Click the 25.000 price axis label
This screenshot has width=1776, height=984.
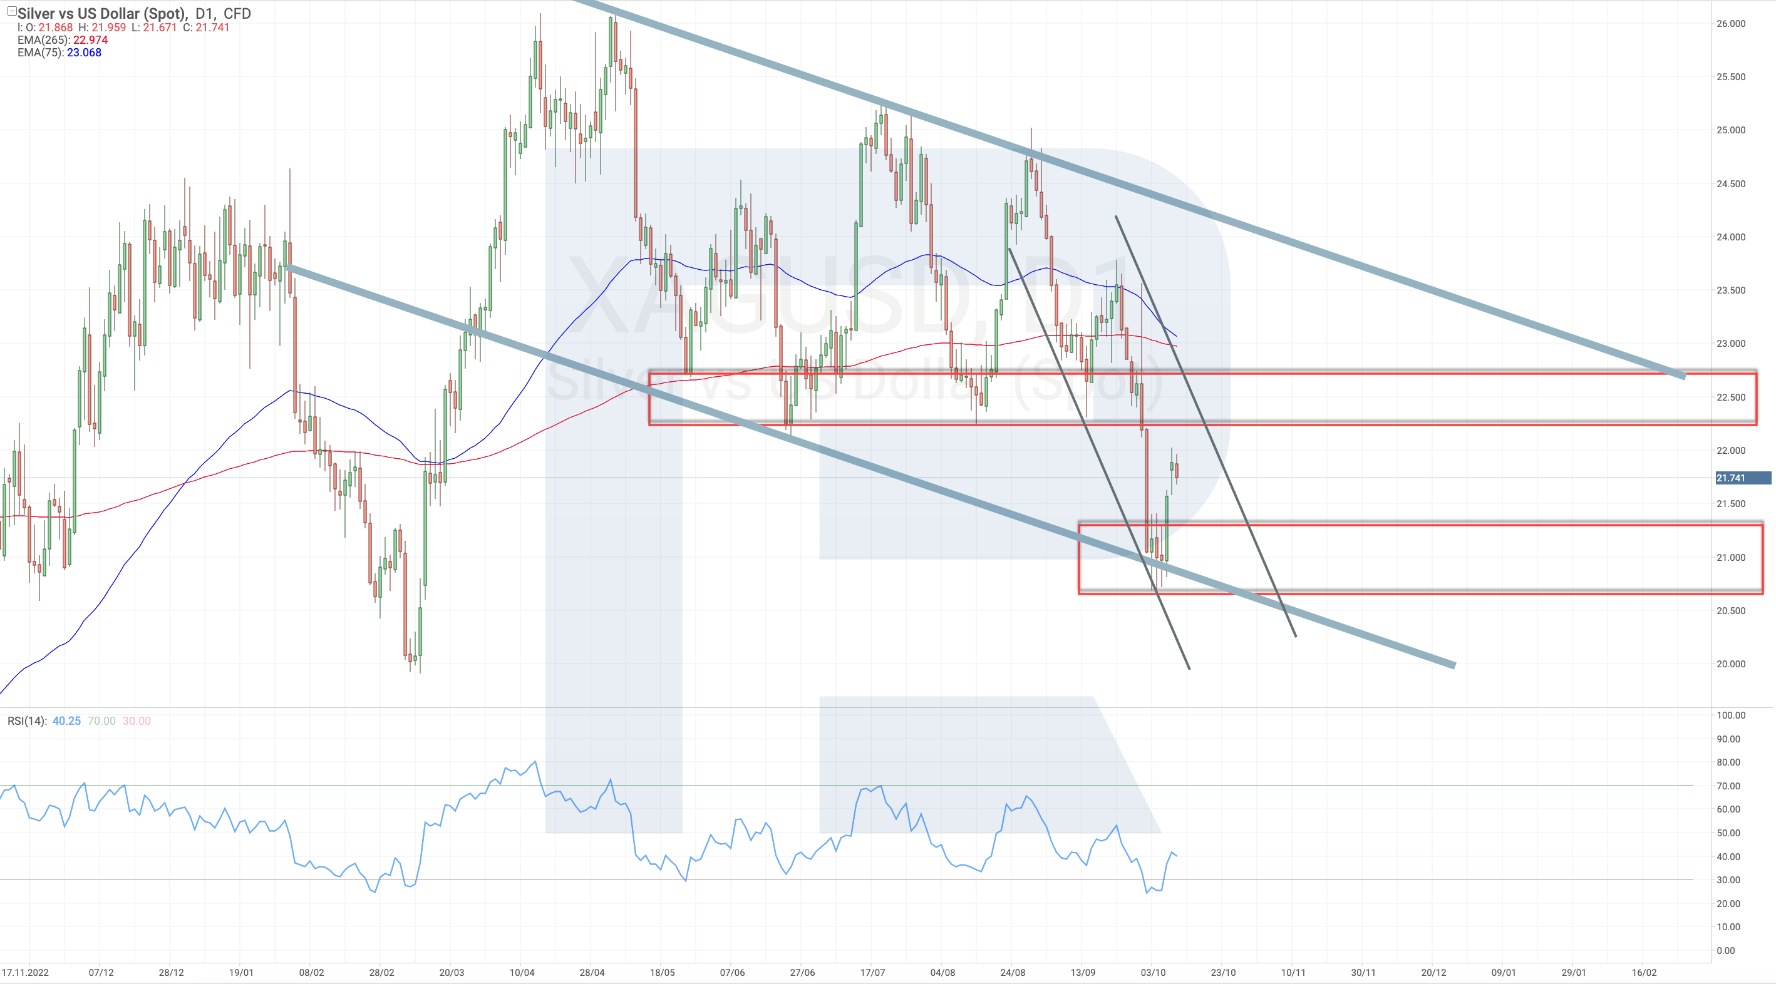coord(1730,130)
